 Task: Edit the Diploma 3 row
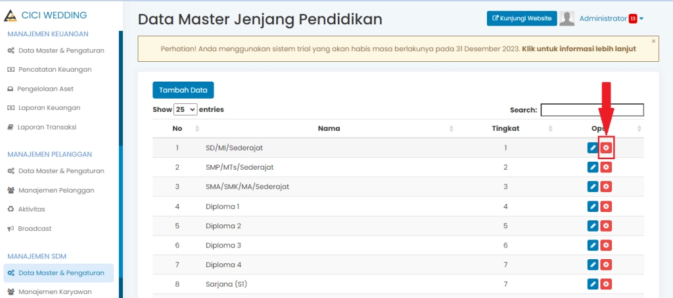tap(593, 245)
